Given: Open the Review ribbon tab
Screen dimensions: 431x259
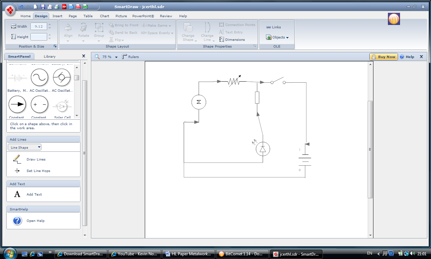Looking at the screenshot, I should click(166, 16).
